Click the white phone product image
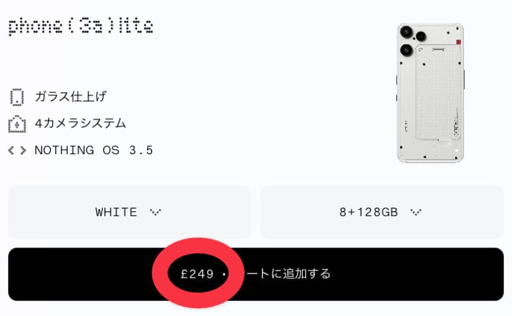512x316 pixels. click(430, 93)
